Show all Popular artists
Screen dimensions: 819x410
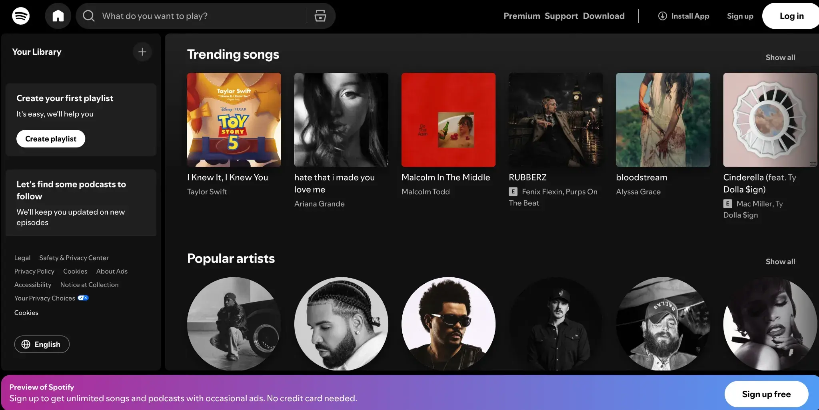click(x=780, y=262)
